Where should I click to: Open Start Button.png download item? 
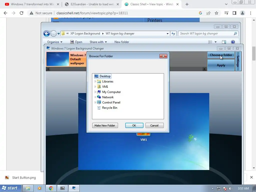click(x=21, y=177)
